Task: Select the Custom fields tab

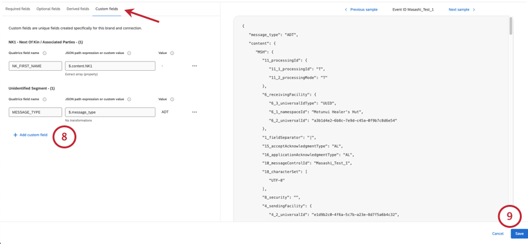Action: click(107, 9)
